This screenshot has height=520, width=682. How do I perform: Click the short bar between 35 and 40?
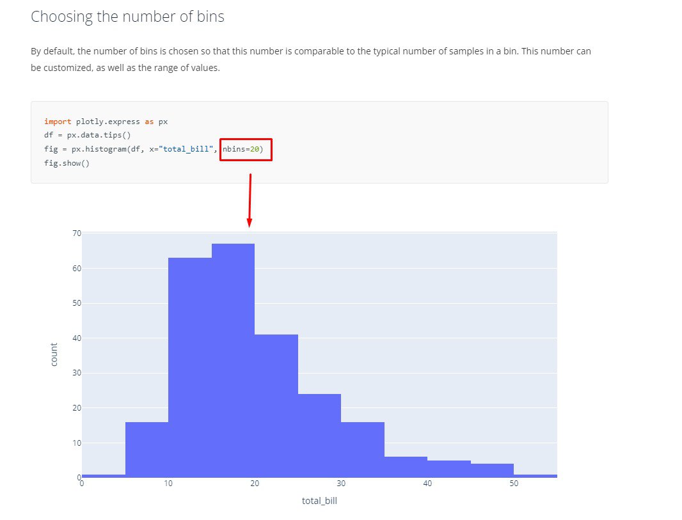pyautogui.click(x=406, y=467)
